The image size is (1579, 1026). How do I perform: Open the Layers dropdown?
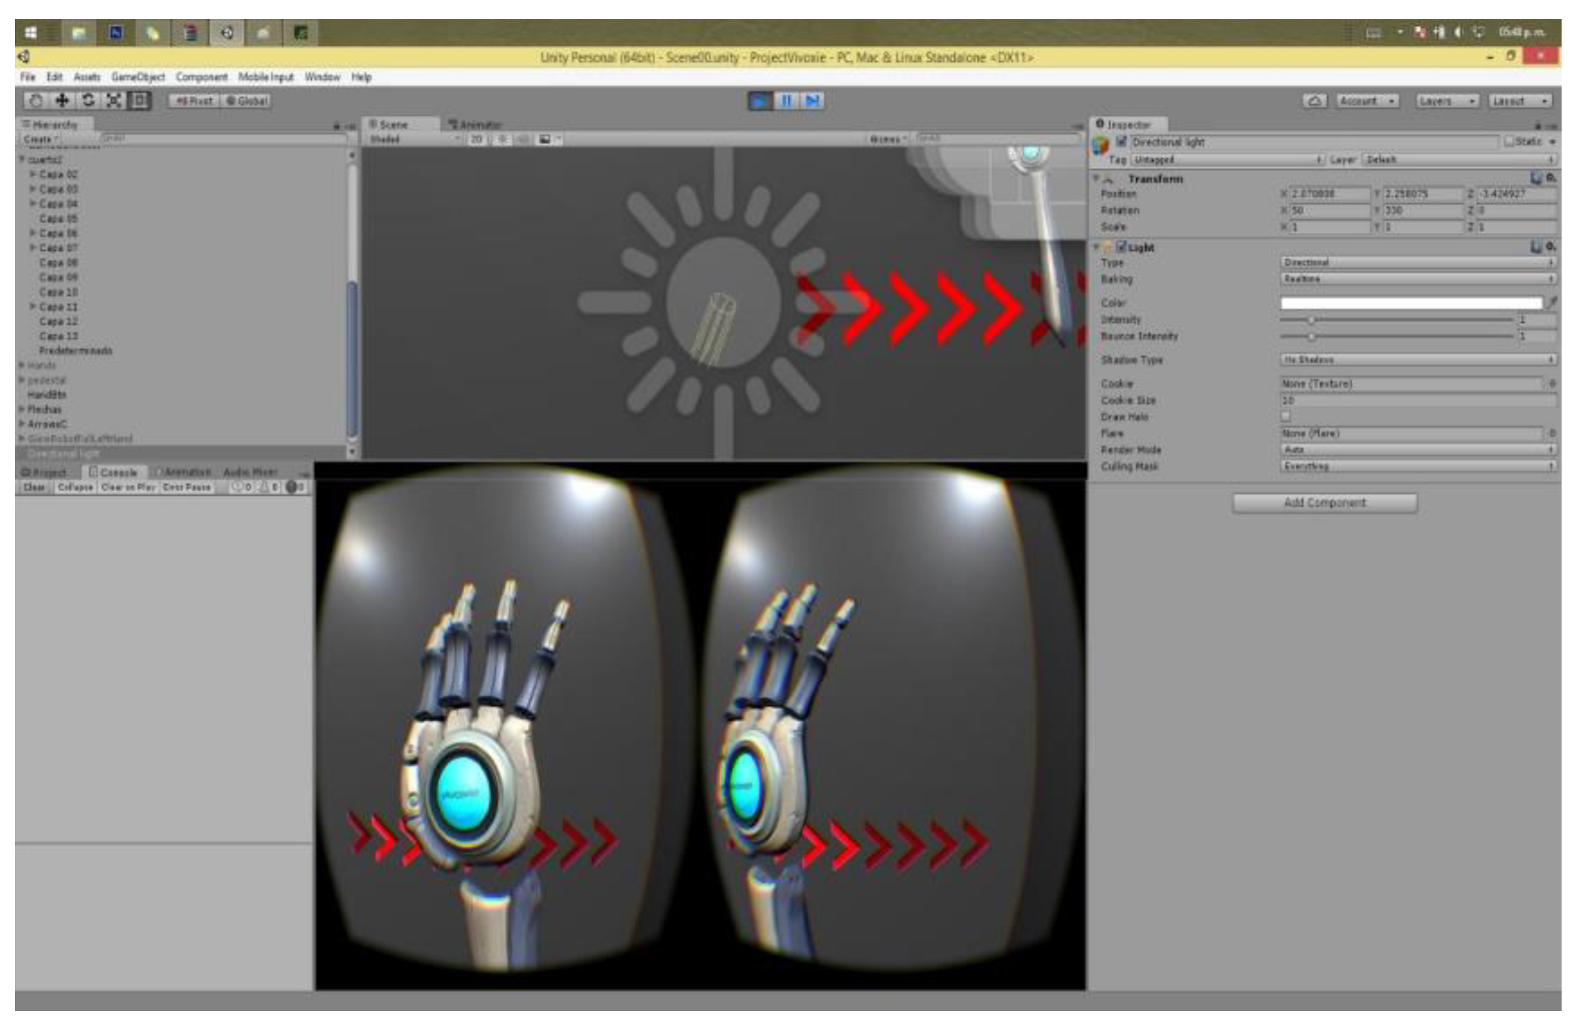(1447, 101)
